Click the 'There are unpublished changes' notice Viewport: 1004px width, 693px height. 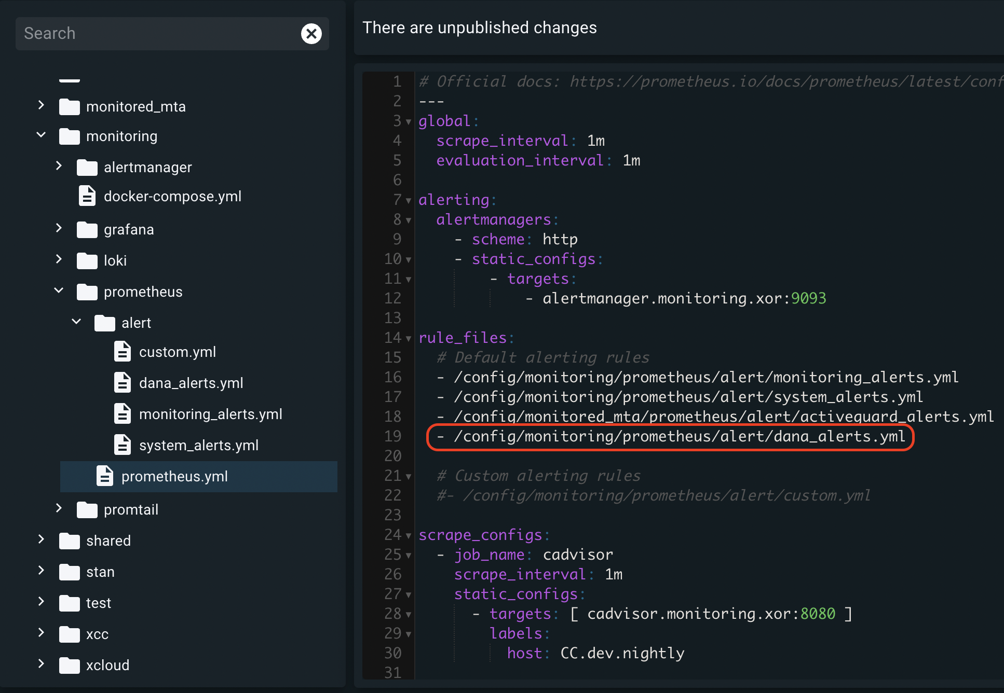pyautogui.click(x=479, y=28)
